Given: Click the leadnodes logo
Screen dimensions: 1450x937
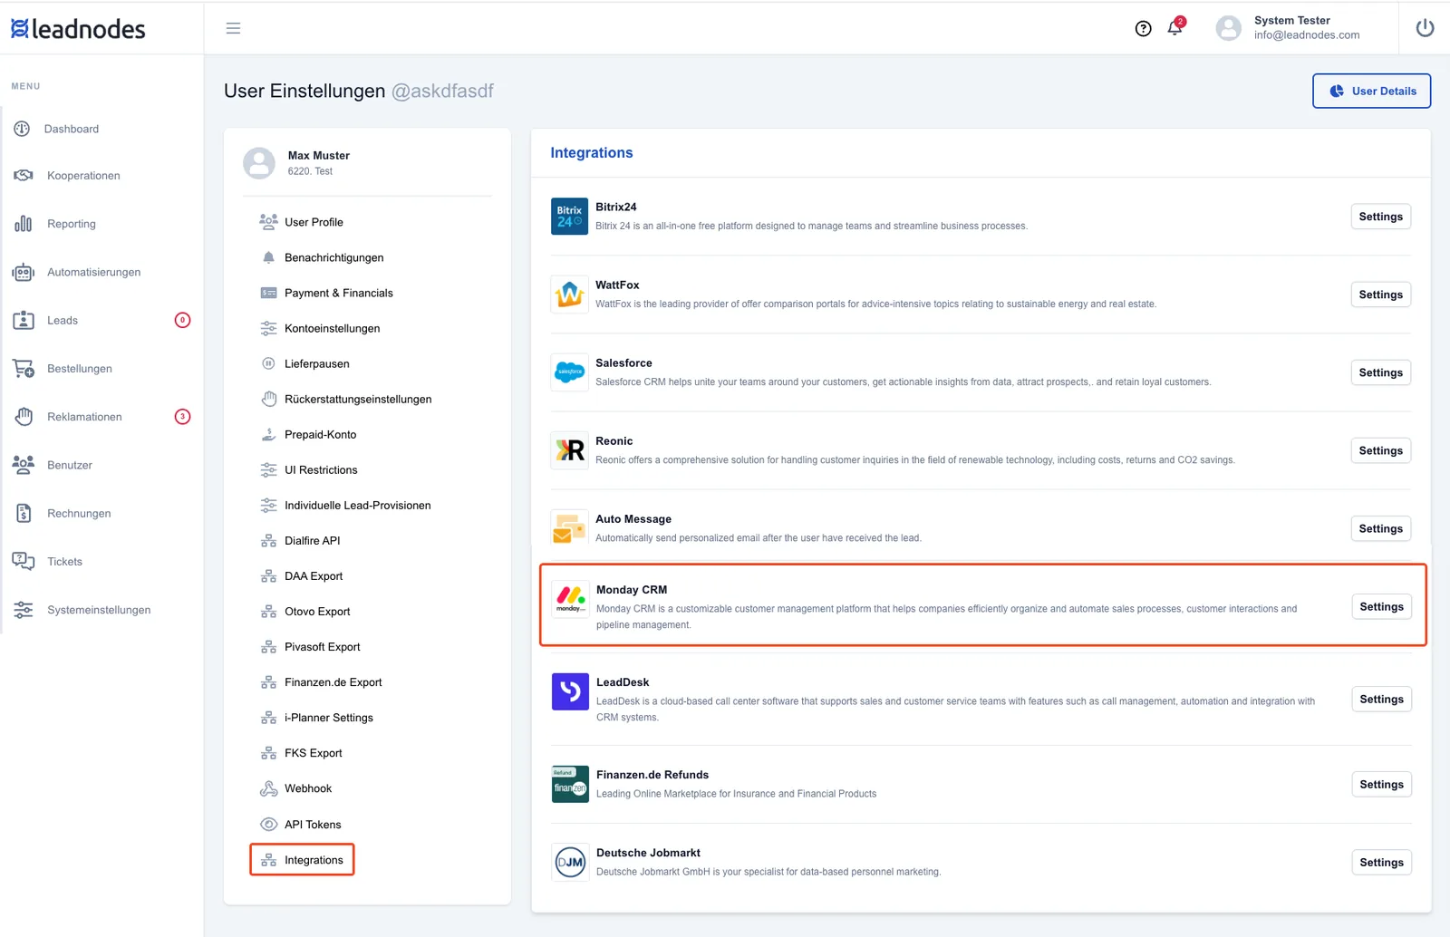Looking at the screenshot, I should (x=78, y=29).
